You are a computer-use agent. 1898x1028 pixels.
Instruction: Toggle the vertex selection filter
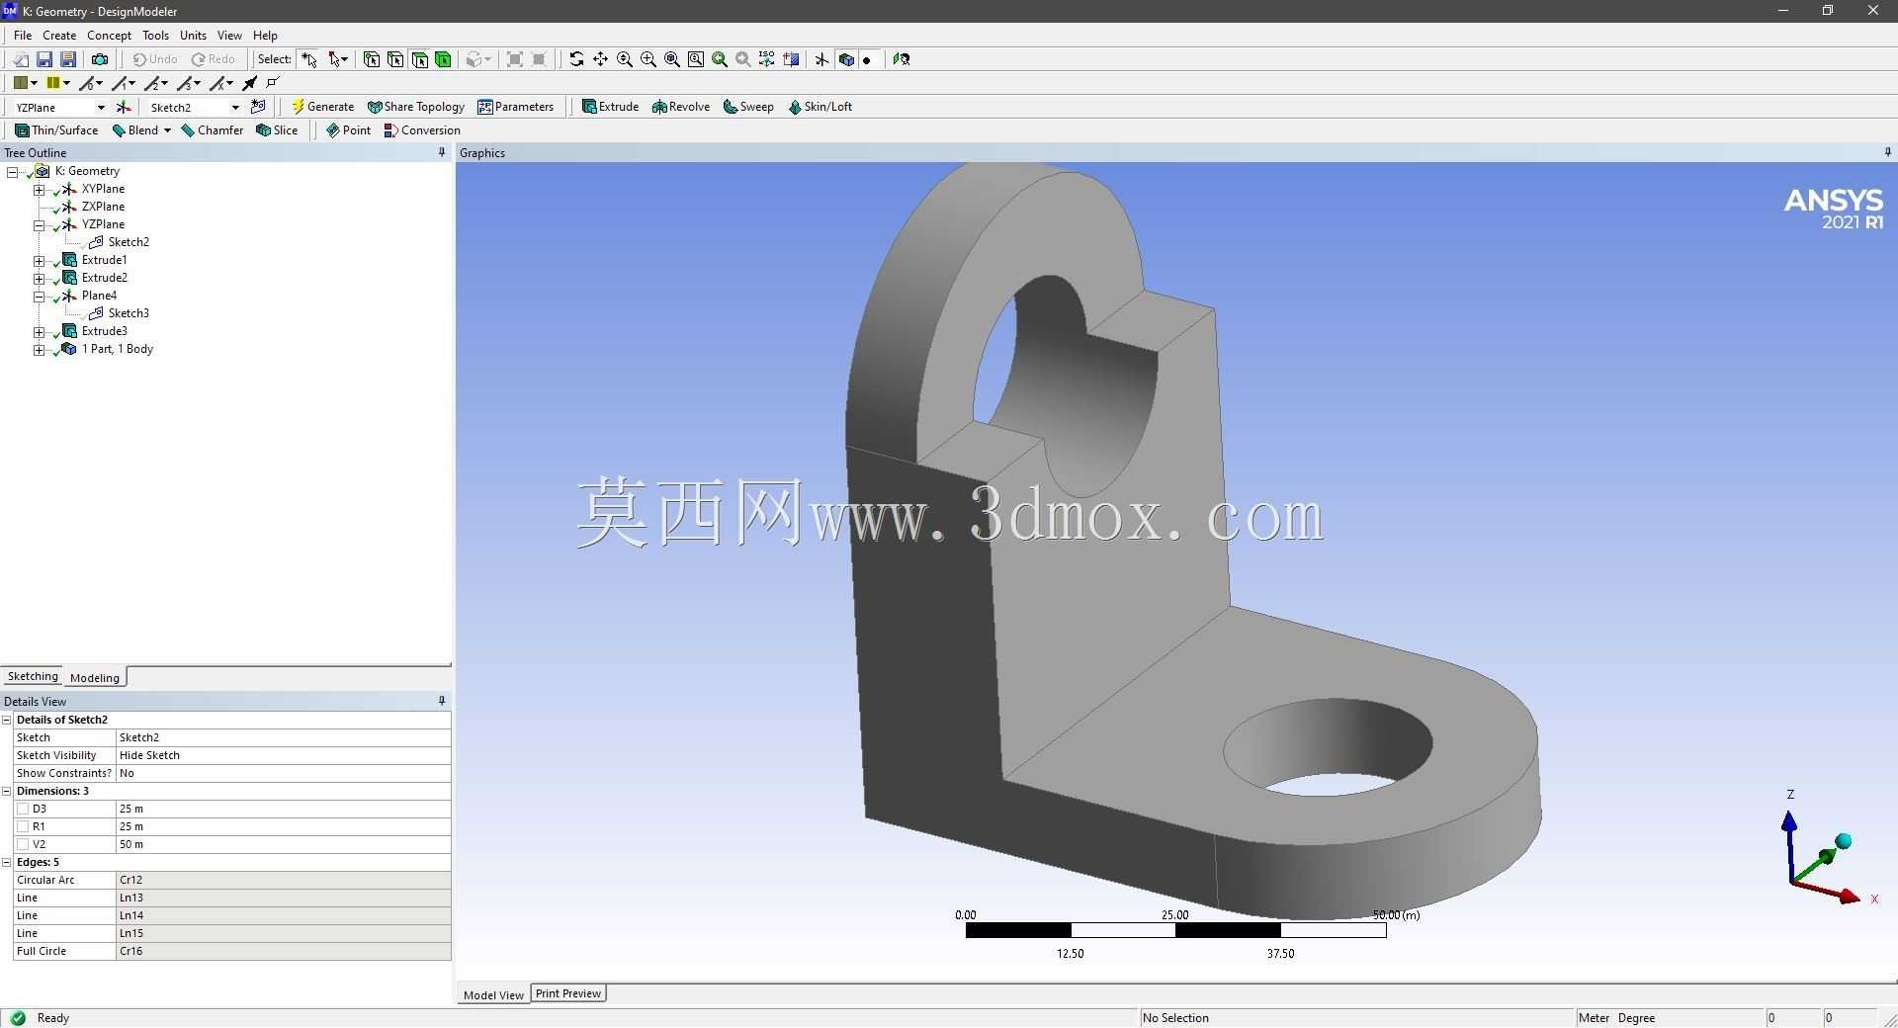click(x=372, y=59)
